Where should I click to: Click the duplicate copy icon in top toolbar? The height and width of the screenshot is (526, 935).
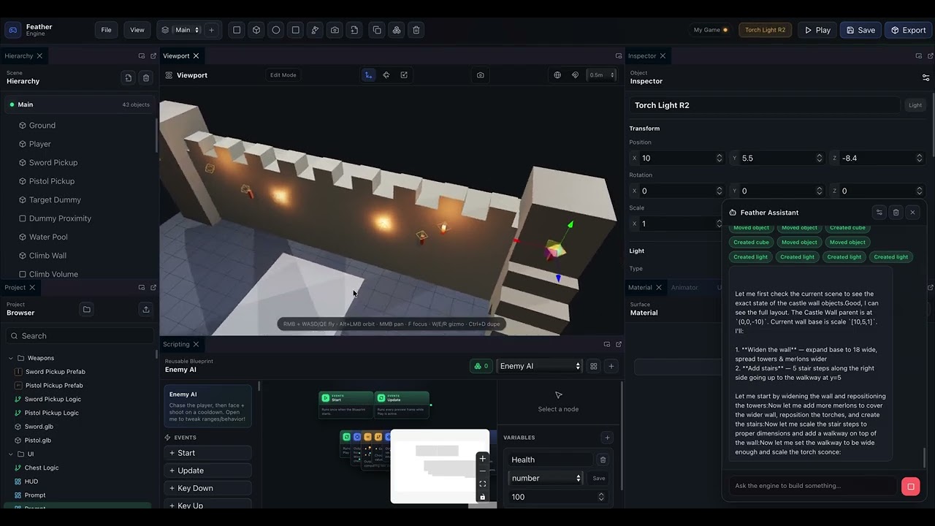377,30
